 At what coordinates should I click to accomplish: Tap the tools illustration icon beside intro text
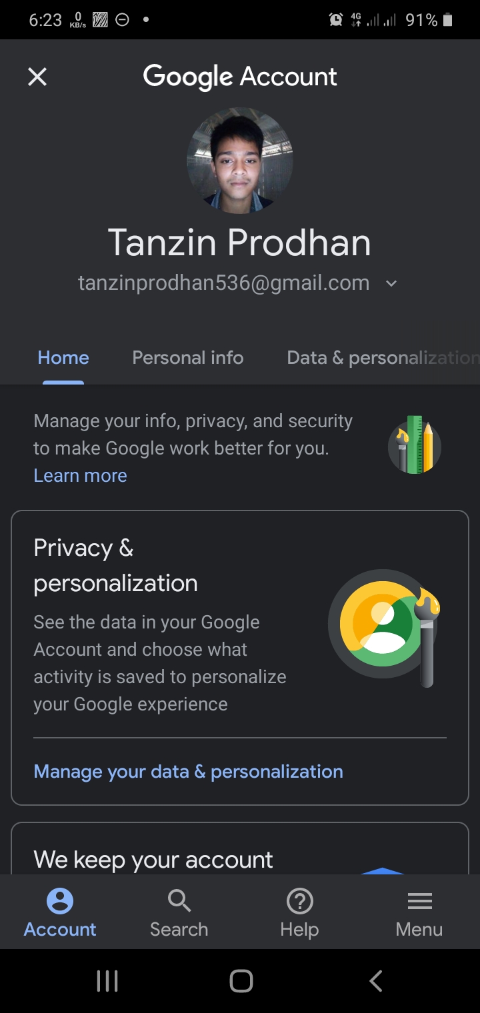click(415, 445)
